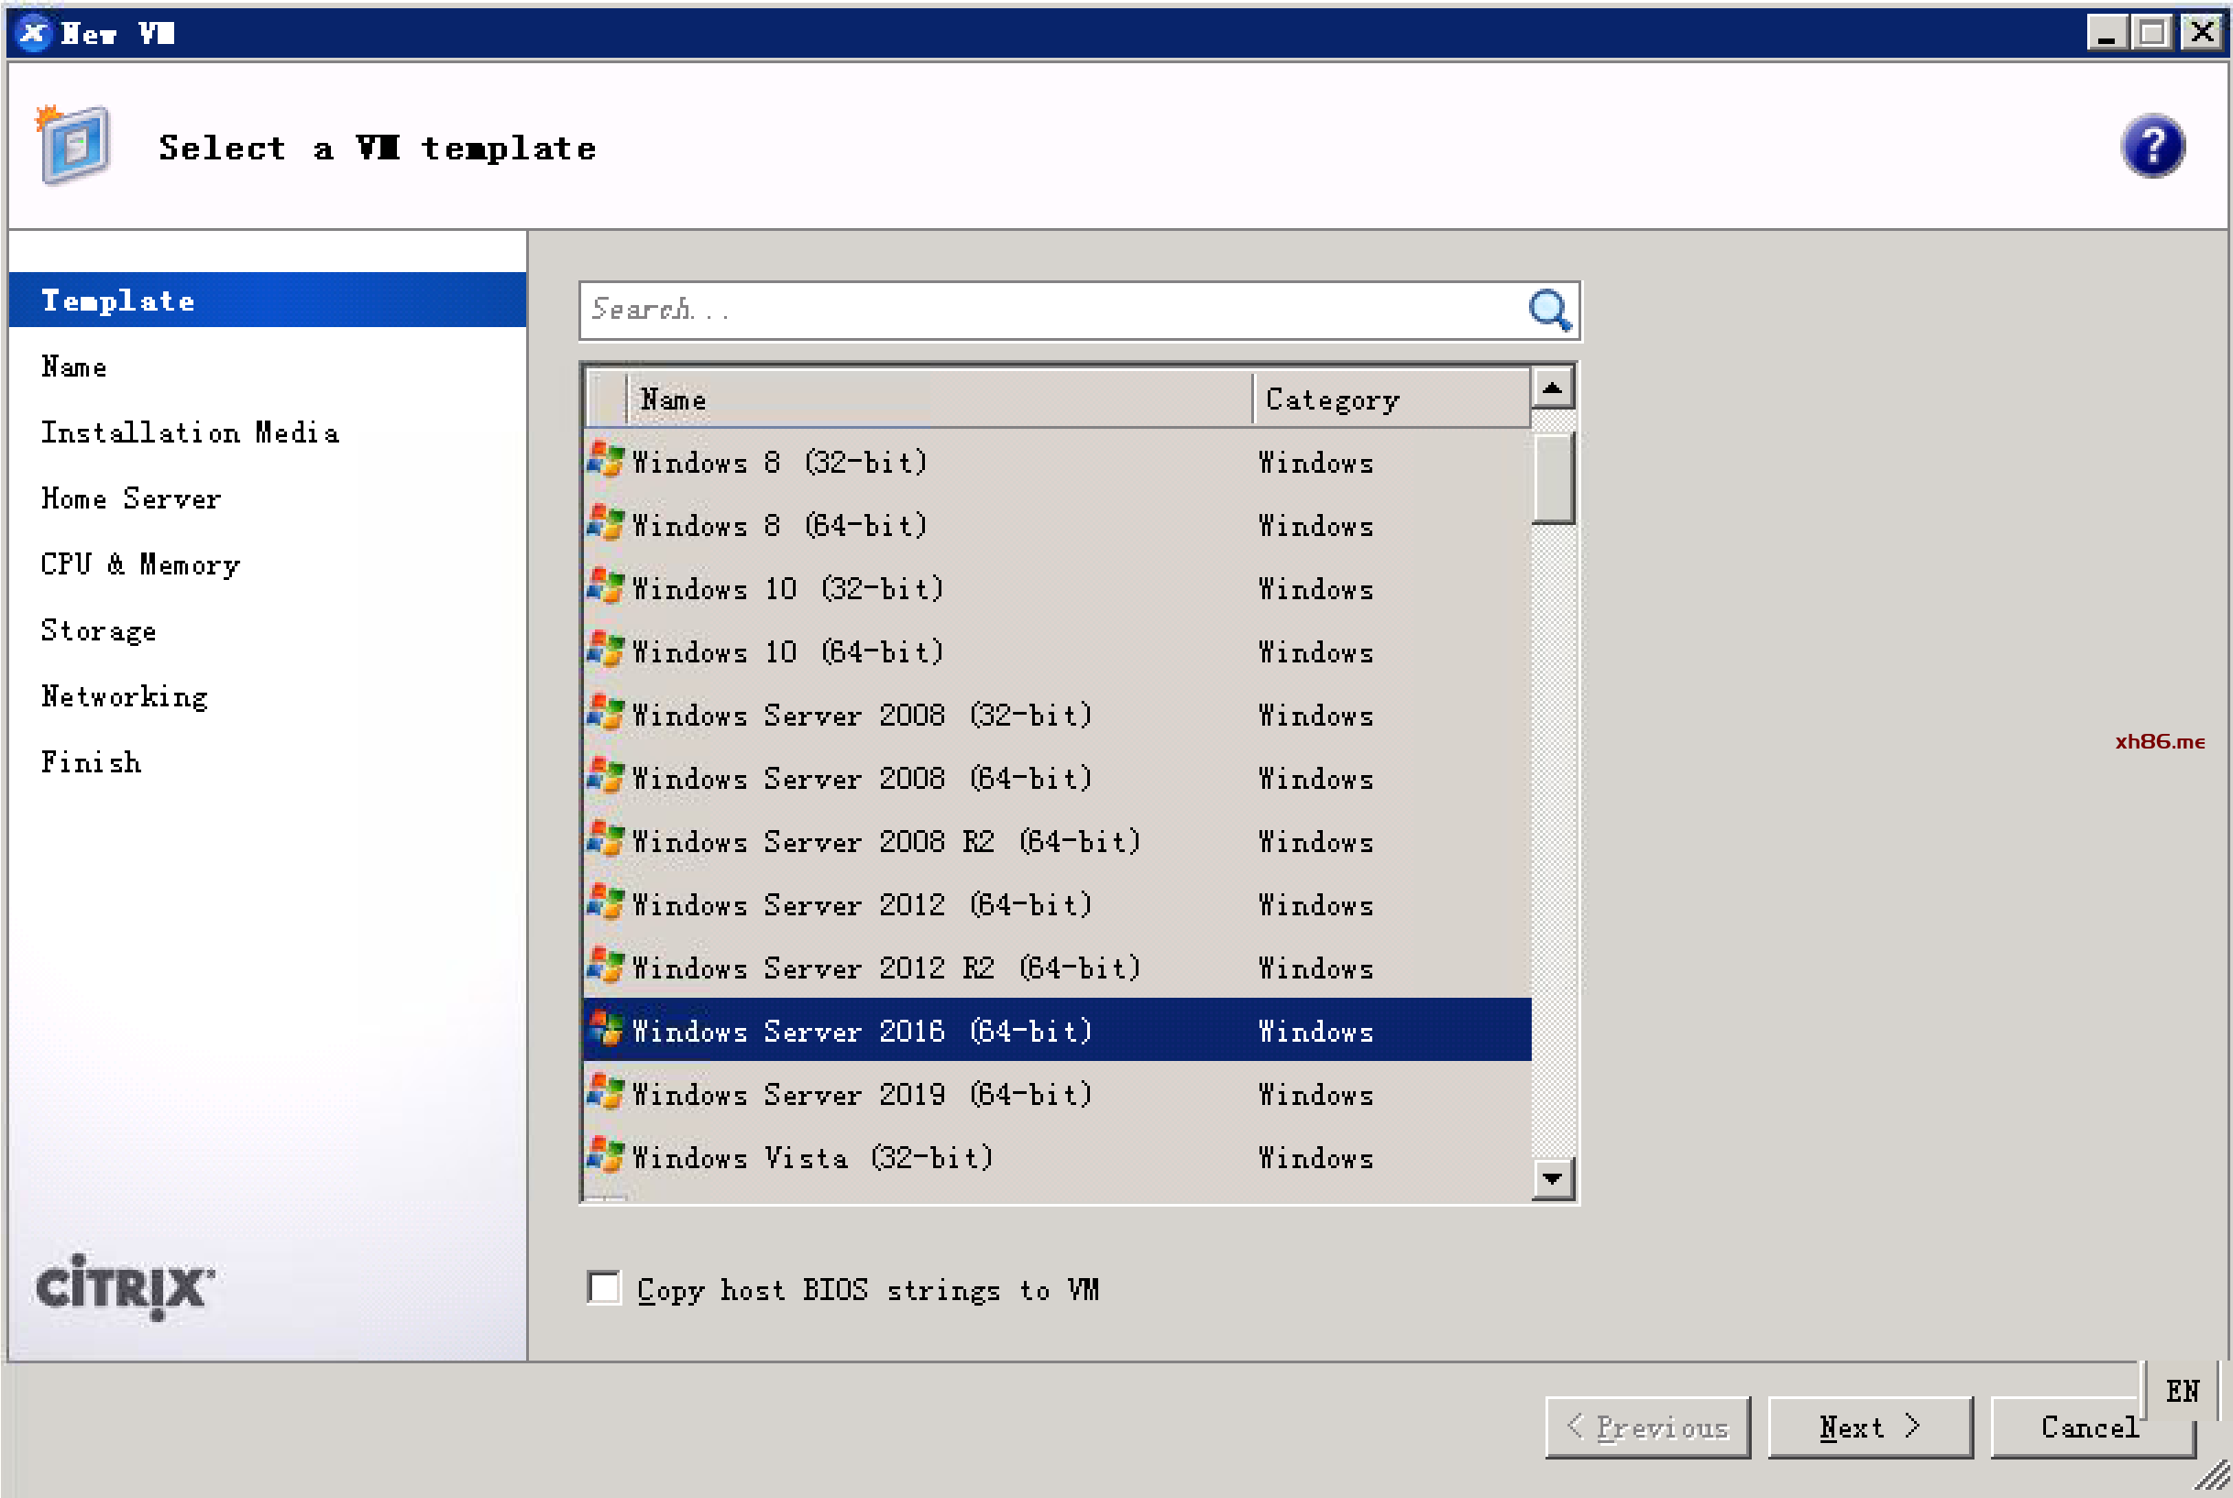This screenshot has width=2233, height=1498.
Task: Select Windows 10 (32-bit) template name
Action: click(x=787, y=588)
